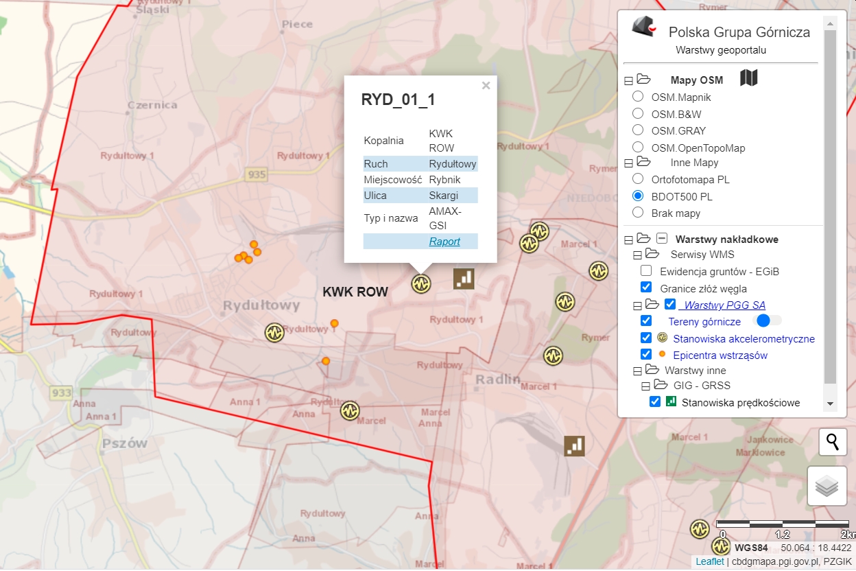Open the Leaflet attribution link
856x571 pixels.
point(710,561)
